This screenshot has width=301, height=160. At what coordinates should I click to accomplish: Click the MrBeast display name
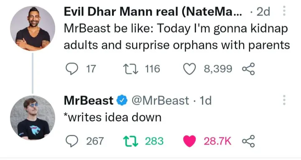point(89,101)
